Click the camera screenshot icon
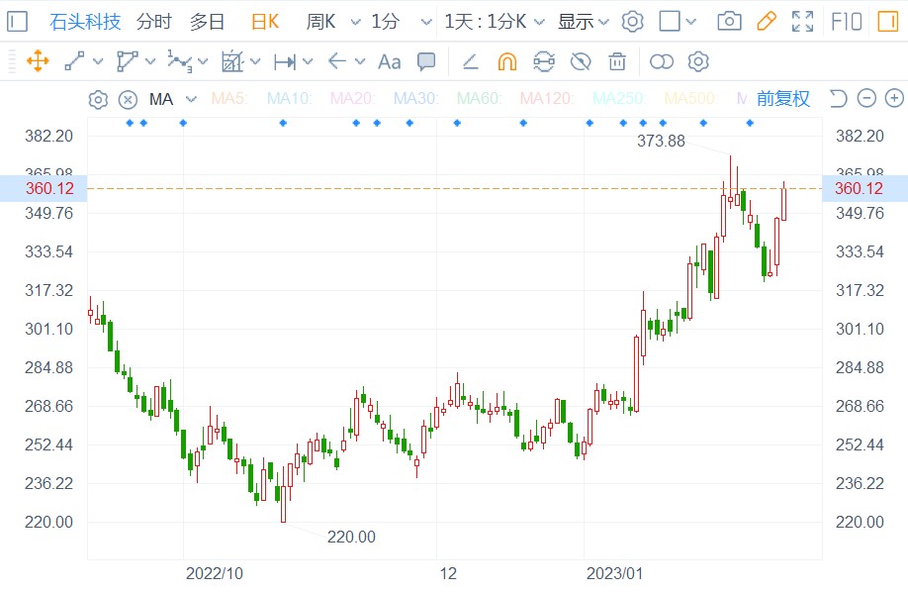Image resolution: width=908 pixels, height=592 pixels. (729, 21)
